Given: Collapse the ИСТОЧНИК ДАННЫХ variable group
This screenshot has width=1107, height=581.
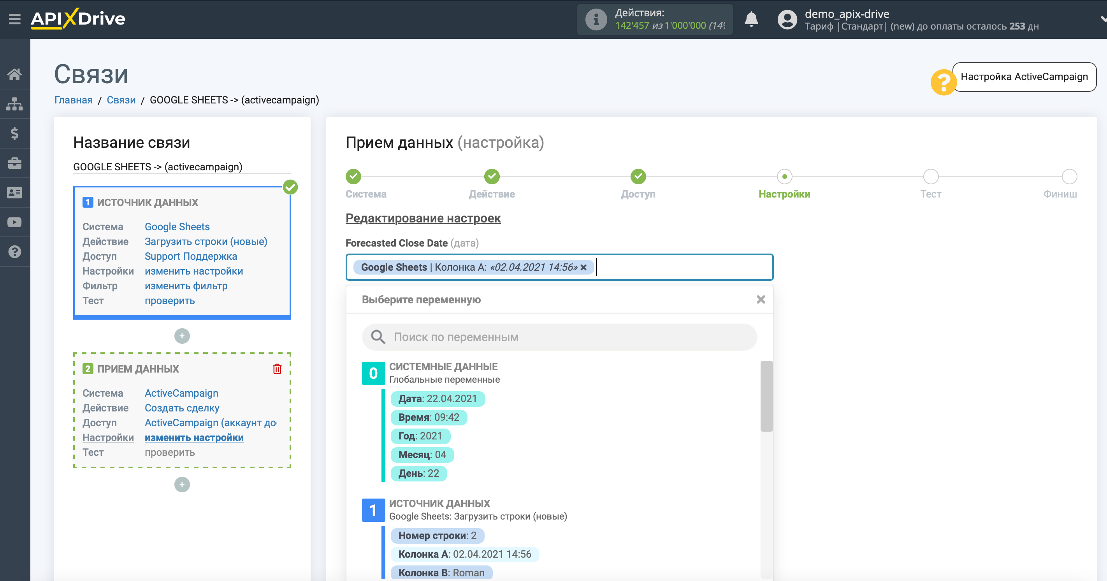Looking at the screenshot, I should click(x=373, y=510).
